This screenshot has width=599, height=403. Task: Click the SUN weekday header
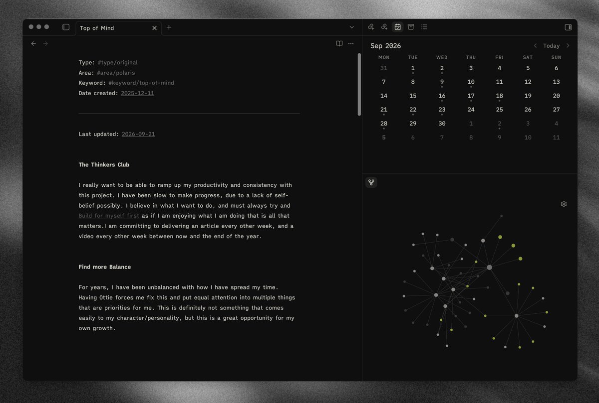coord(556,57)
